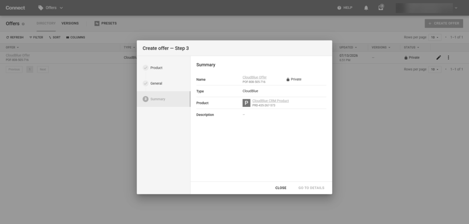Click the top 1–1 of 1 count

(x=457, y=38)
